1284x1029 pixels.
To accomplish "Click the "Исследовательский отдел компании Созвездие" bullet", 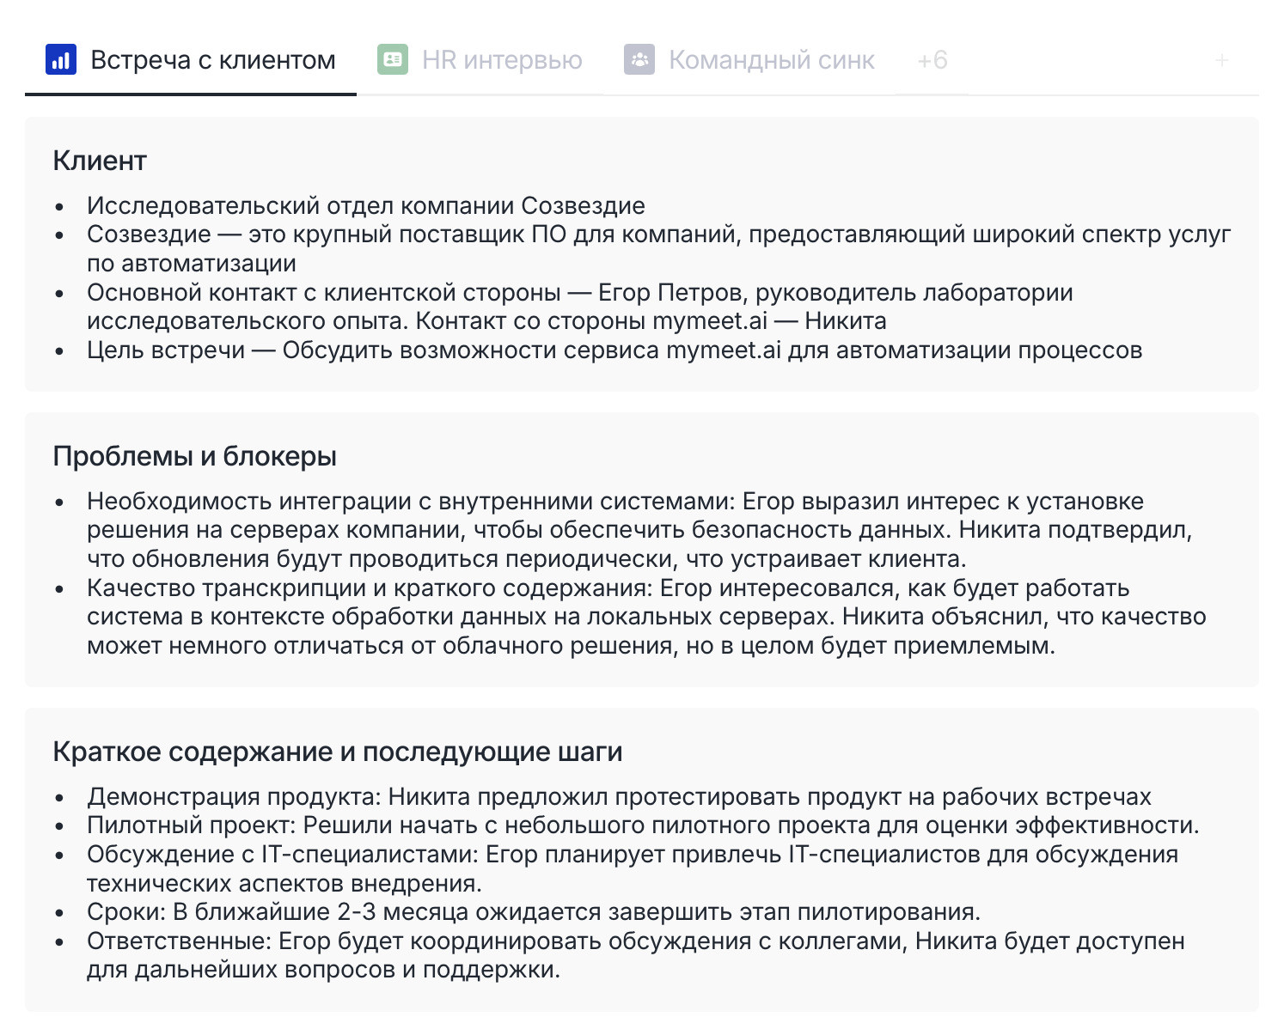I will point(365,206).
